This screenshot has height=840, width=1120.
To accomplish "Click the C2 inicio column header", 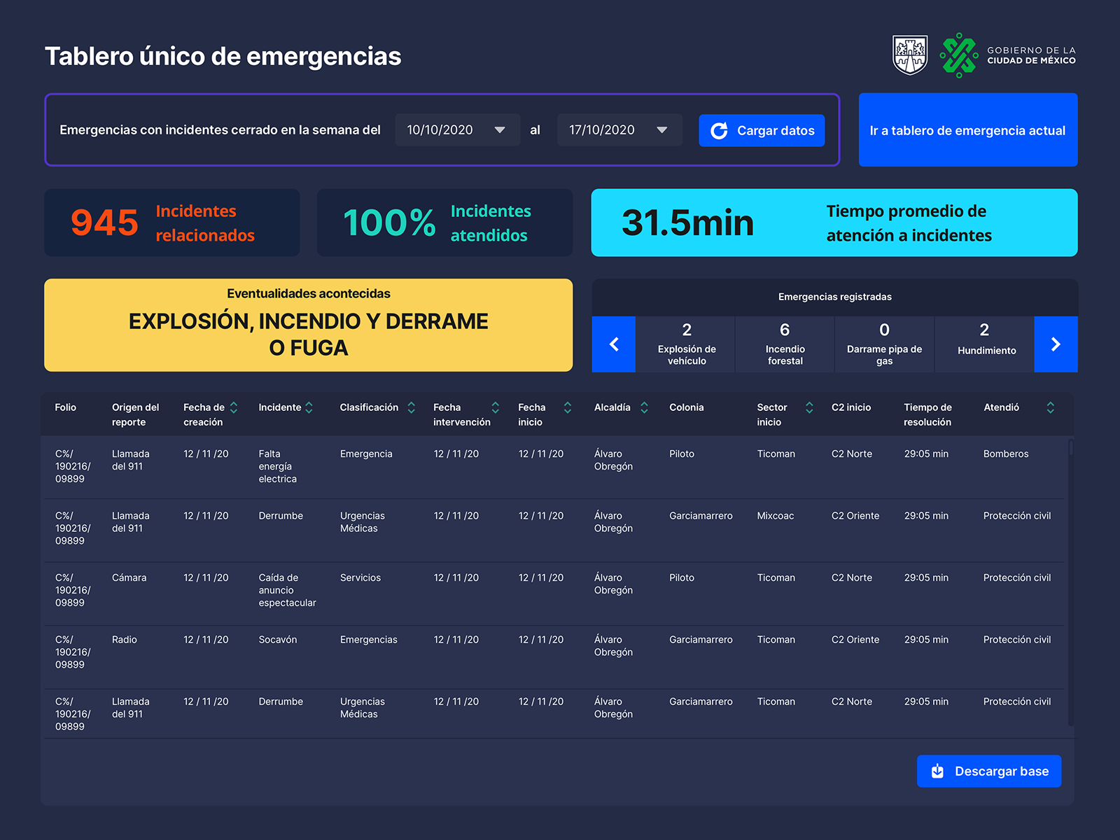I will tap(851, 407).
